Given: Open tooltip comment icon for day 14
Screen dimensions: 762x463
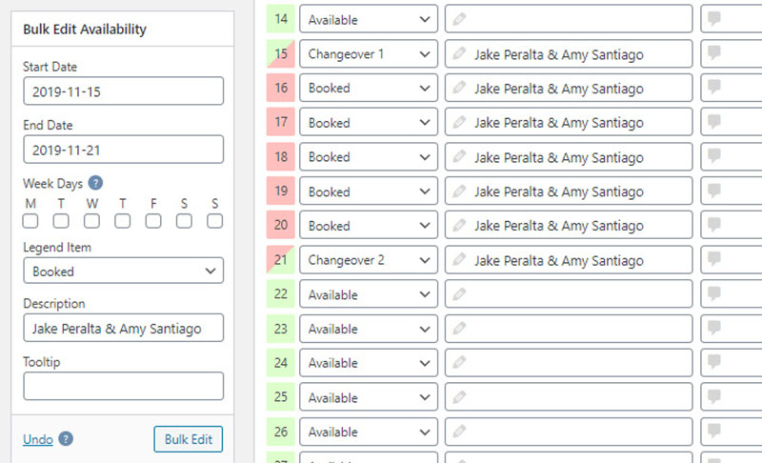Looking at the screenshot, I should (x=713, y=19).
